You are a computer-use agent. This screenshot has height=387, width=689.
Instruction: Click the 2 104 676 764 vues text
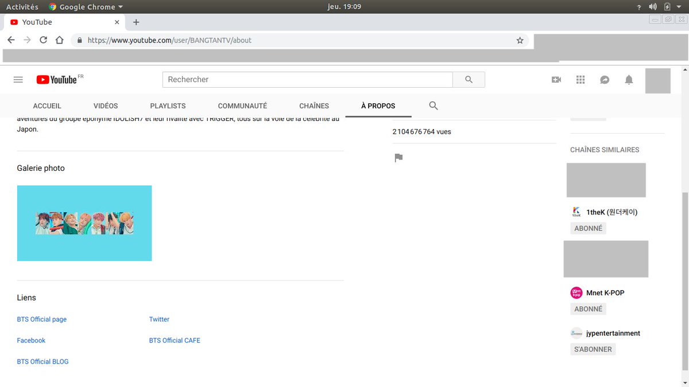(421, 132)
